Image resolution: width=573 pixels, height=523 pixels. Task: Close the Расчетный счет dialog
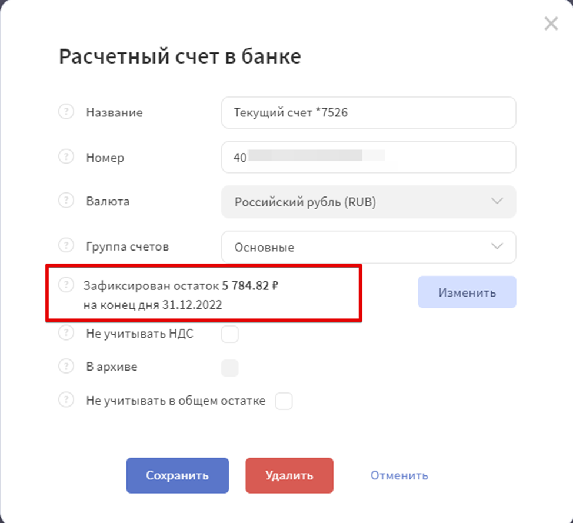click(551, 24)
